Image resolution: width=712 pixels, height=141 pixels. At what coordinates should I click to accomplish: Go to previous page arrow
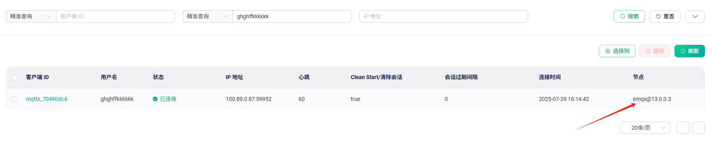(683, 128)
